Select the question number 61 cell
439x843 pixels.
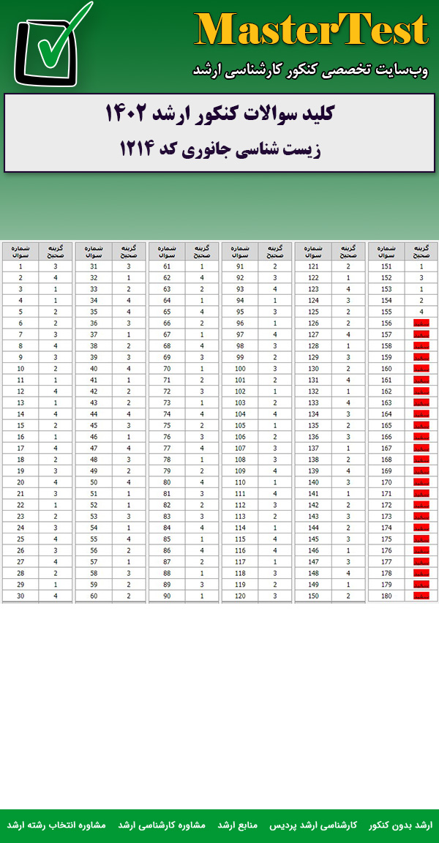pyautogui.click(x=167, y=266)
